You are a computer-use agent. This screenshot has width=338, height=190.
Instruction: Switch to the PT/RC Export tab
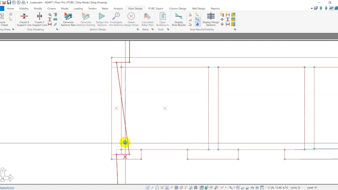(x=156, y=8)
